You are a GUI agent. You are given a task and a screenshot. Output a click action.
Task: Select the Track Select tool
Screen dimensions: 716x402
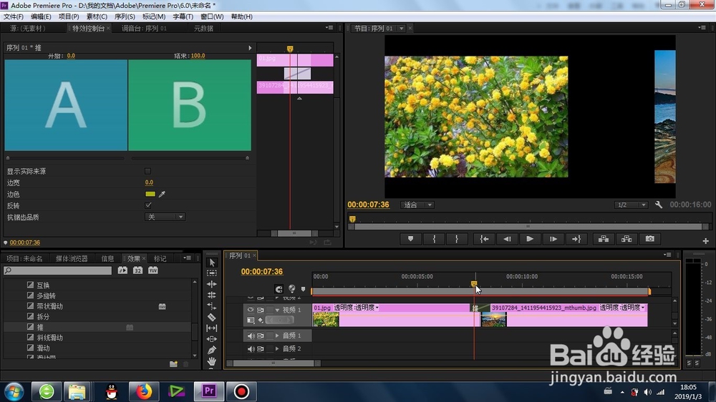212,273
